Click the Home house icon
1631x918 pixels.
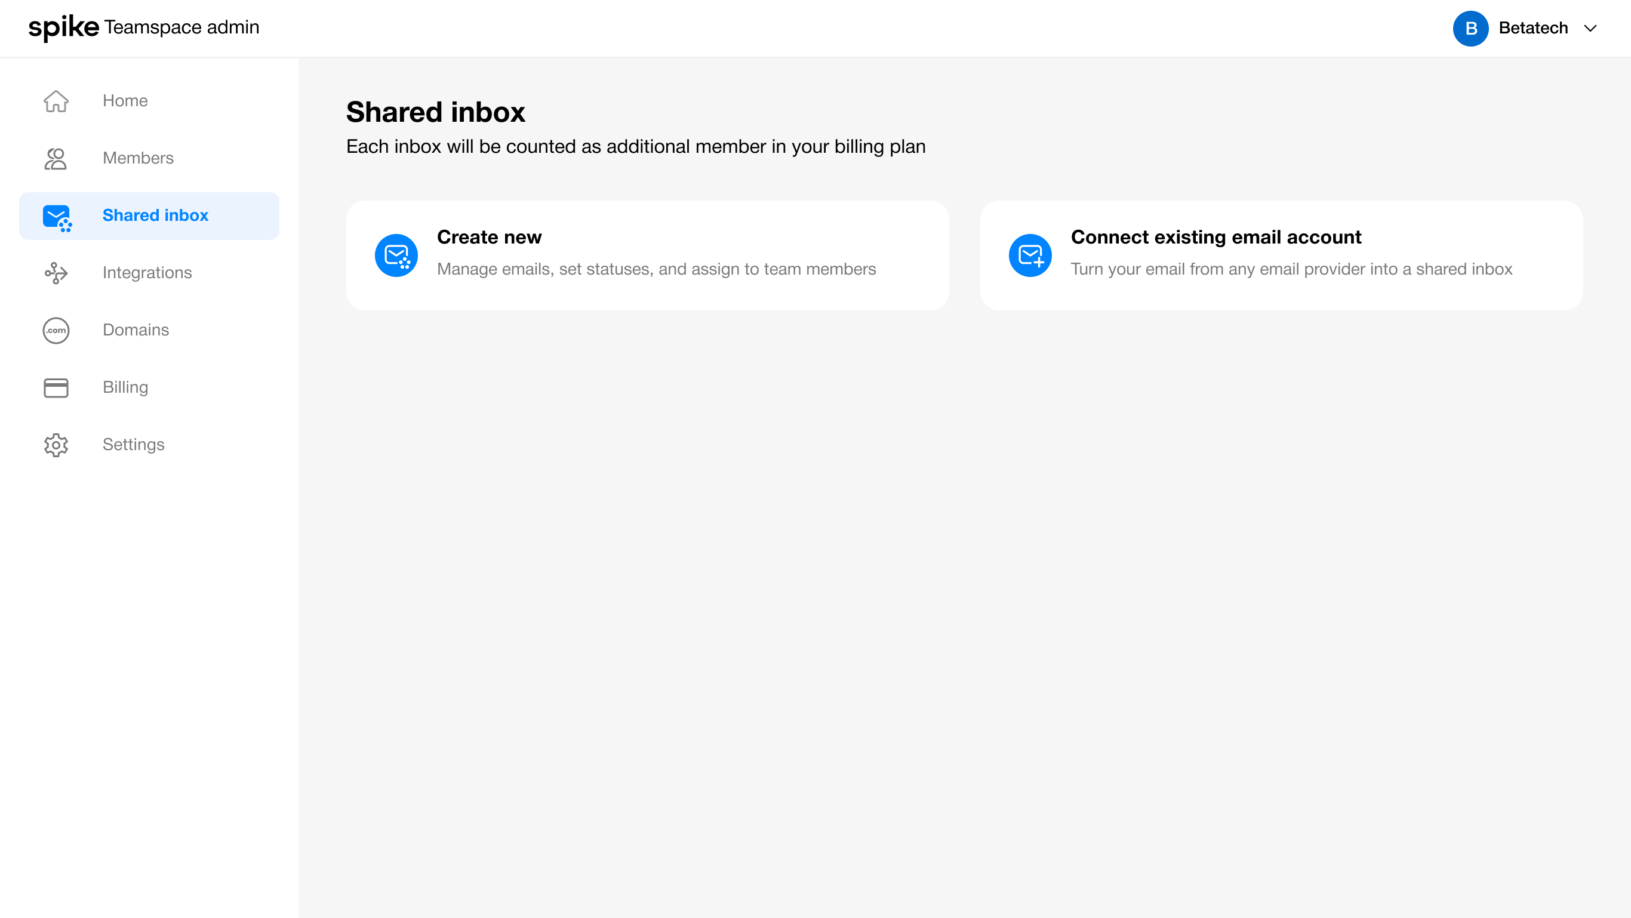(x=56, y=101)
